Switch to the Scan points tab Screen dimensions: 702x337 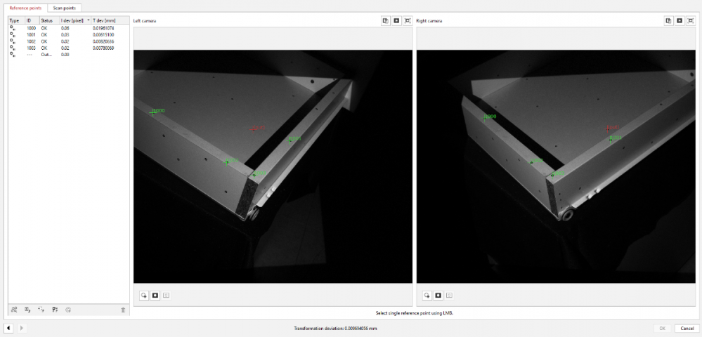65,8
